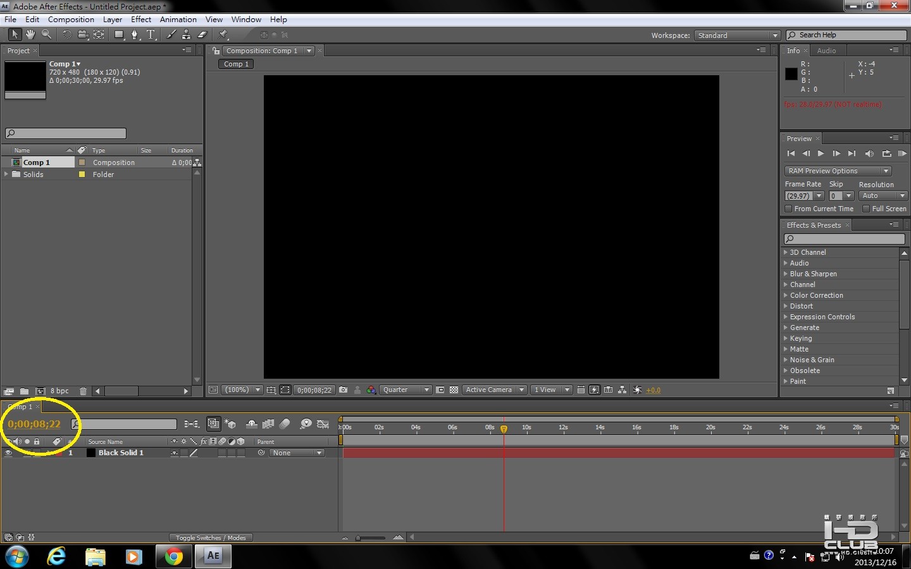Take snapshot with camera icon in viewer
The image size is (911, 569).
(343, 390)
